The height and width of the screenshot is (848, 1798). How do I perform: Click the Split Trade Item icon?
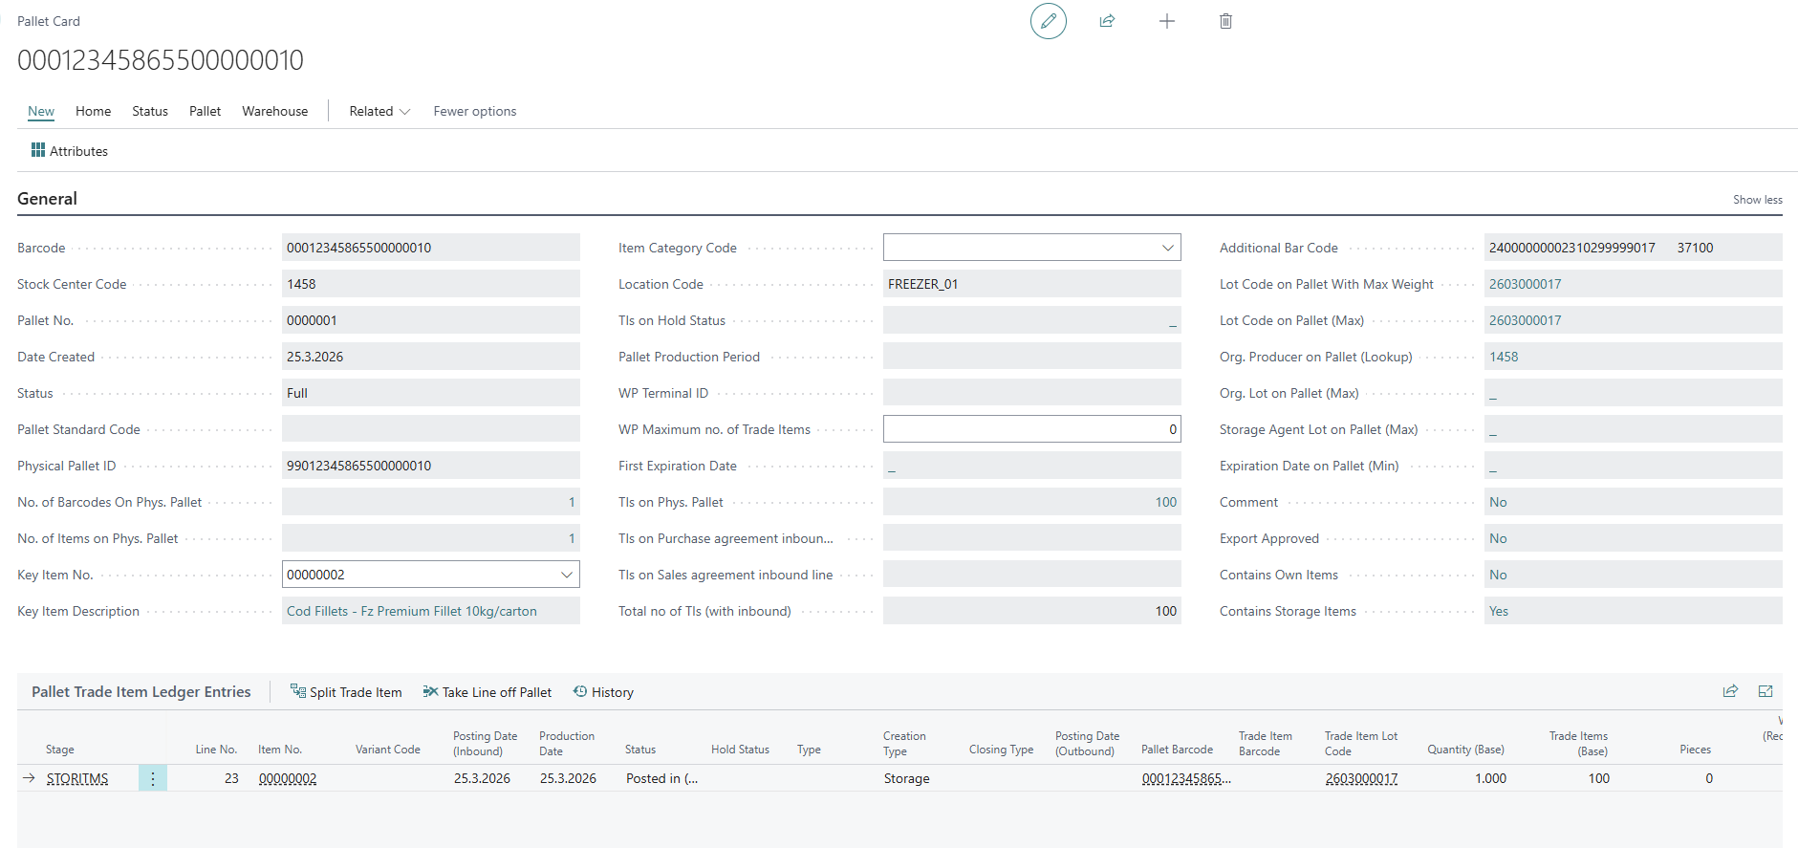(298, 691)
